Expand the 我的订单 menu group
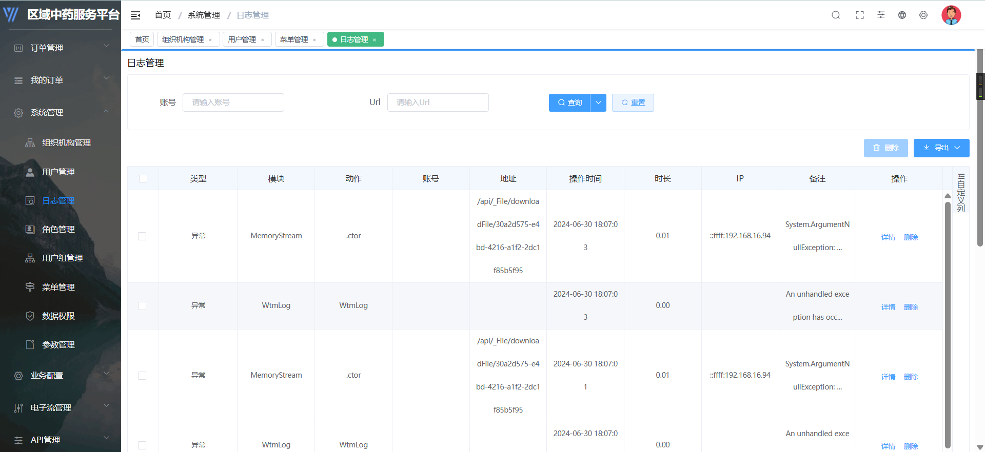Screen dimensions: 985x452 pyautogui.click(x=107, y=78)
